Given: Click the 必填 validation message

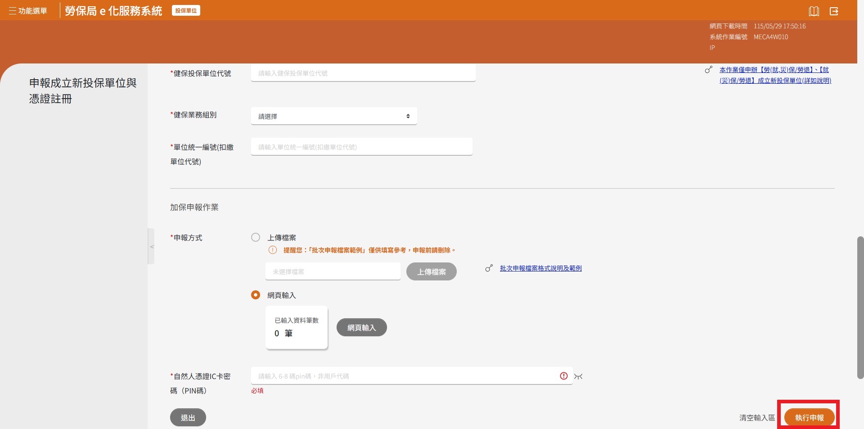Looking at the screenshot, I should coord(257,391).
